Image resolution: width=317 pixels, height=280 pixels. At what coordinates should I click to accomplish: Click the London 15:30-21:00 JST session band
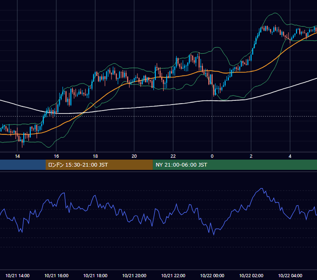click(99, 165)
